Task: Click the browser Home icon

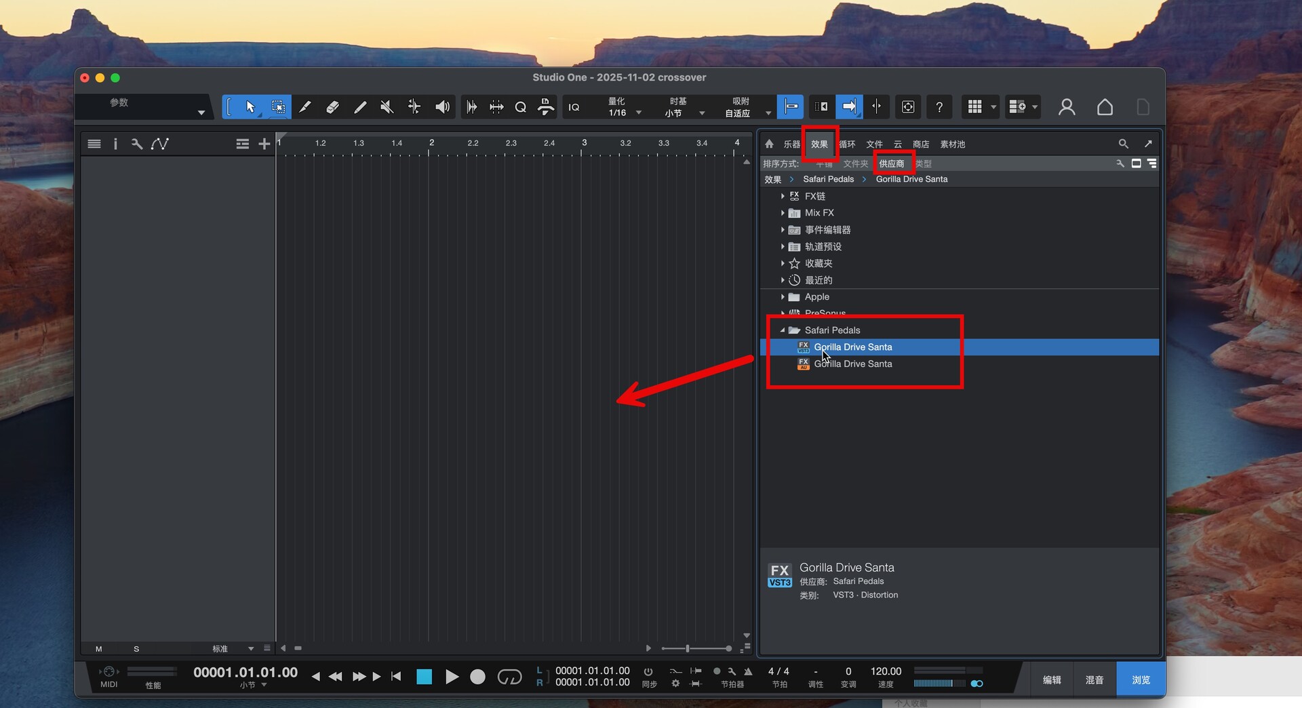Action: (769, 144)
